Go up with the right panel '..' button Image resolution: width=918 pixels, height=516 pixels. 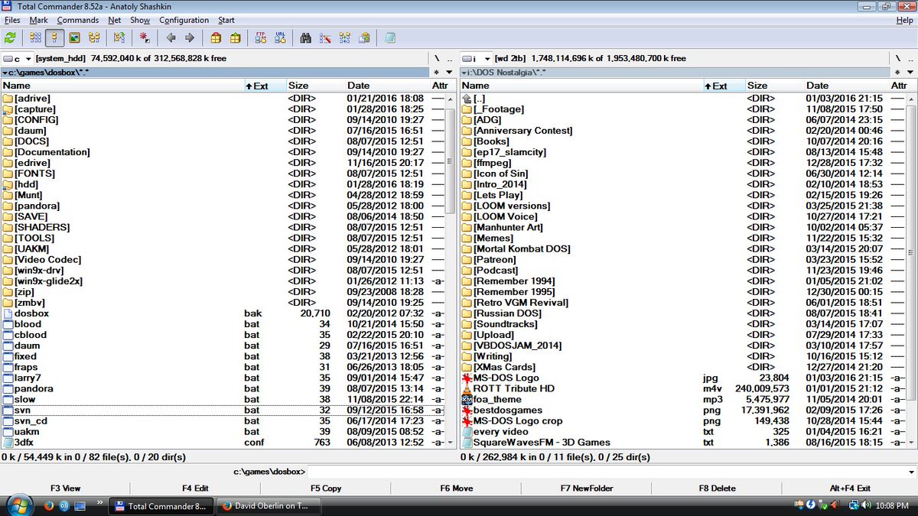[x=910, y=58]
